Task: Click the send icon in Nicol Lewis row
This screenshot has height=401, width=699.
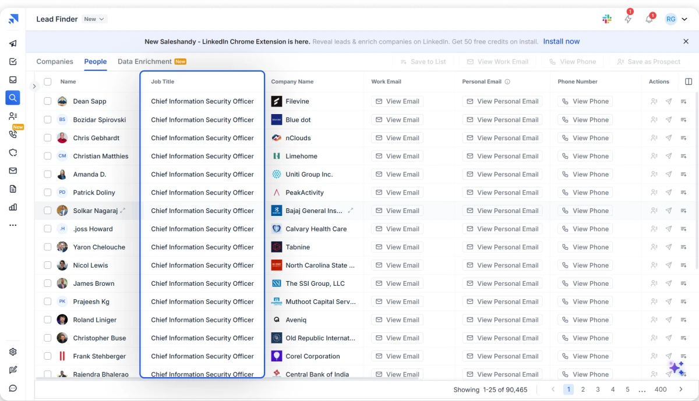Action: pos(669,265)
